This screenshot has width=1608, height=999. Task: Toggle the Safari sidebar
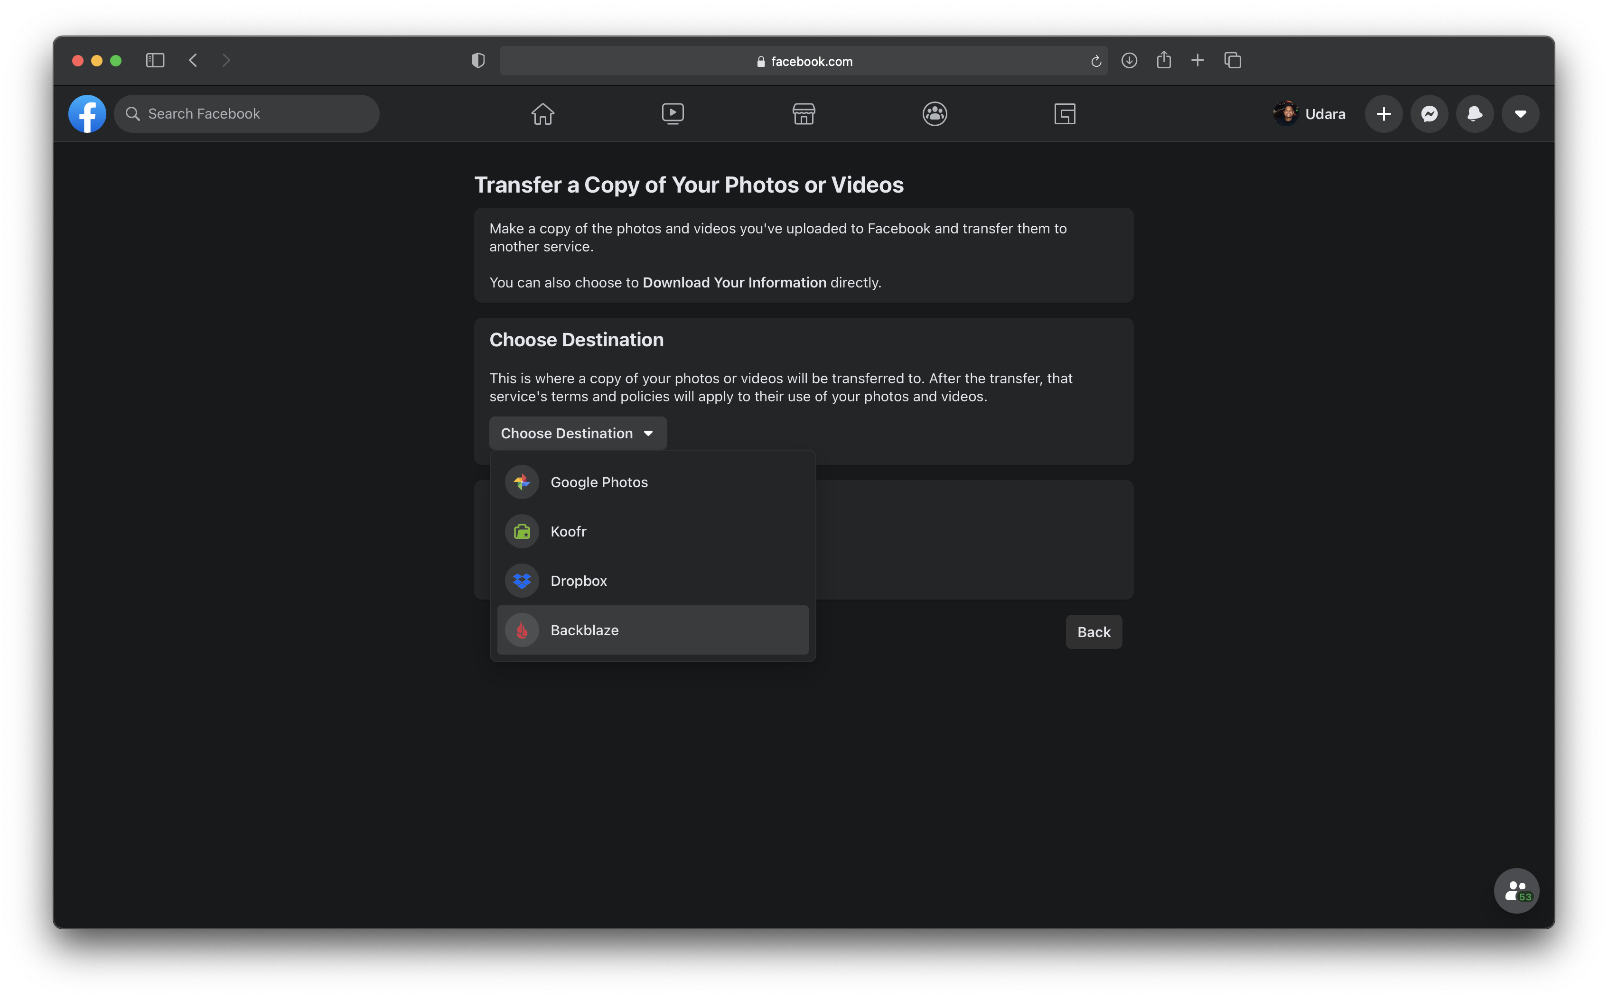coord(155,61)
